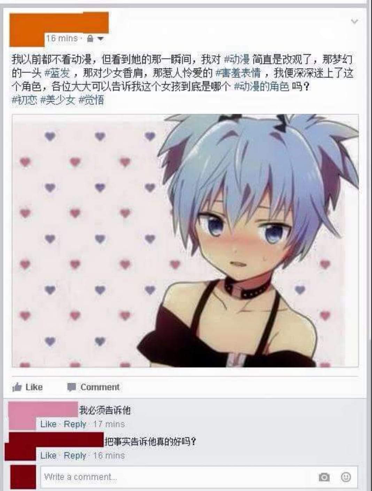Click the post's 16 mins timestamp
Screen dimensions: 372x491
pos(62,38)
